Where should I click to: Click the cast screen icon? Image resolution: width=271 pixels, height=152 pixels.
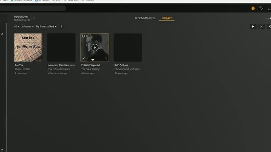tap(269, 8)
